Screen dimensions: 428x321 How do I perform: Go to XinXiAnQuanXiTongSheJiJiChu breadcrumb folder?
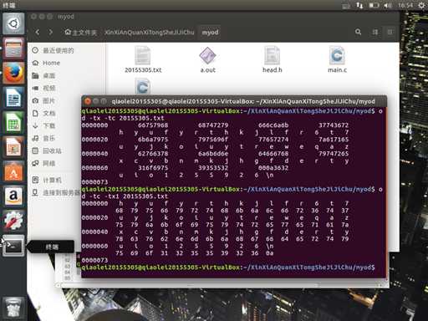click(x=150, y=33)
